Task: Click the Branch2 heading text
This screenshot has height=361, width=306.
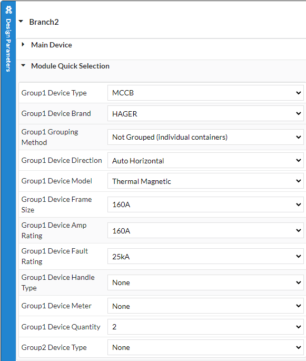Action: [44, 22]
